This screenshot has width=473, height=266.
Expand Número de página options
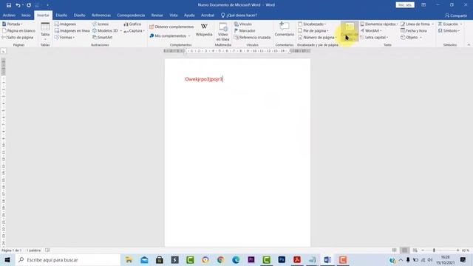(x=317, y=38)
